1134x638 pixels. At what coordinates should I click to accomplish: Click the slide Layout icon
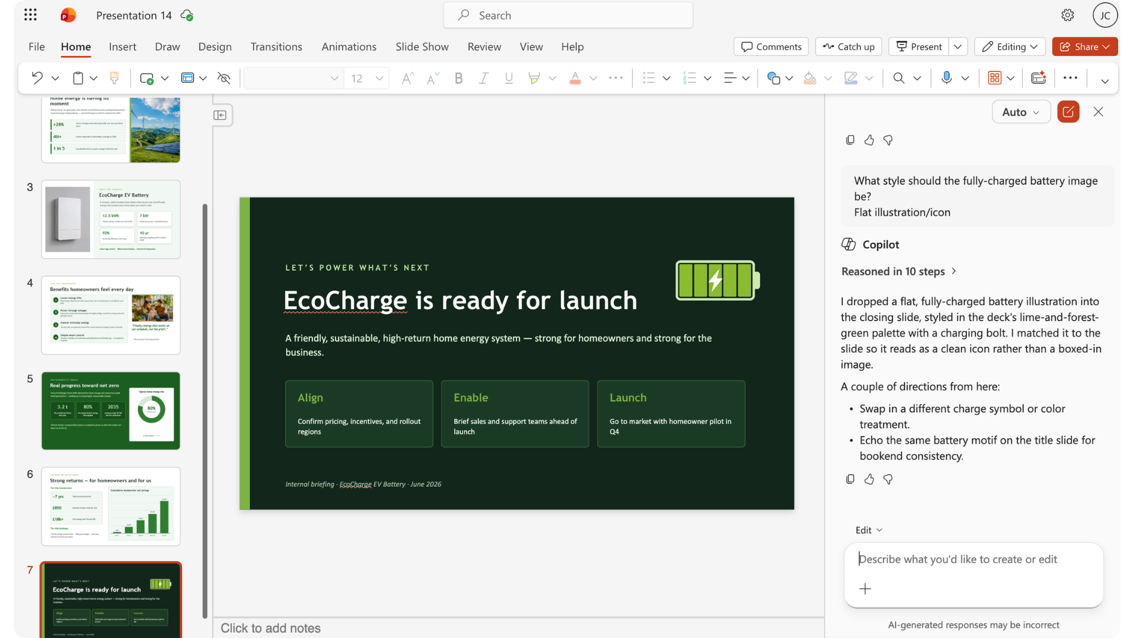click(x=187, y=78)
